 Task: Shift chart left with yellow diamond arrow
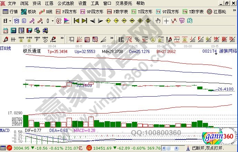point(108,21)
